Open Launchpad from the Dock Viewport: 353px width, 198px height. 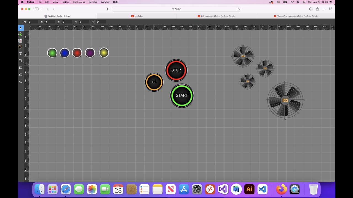coord(52,189)
